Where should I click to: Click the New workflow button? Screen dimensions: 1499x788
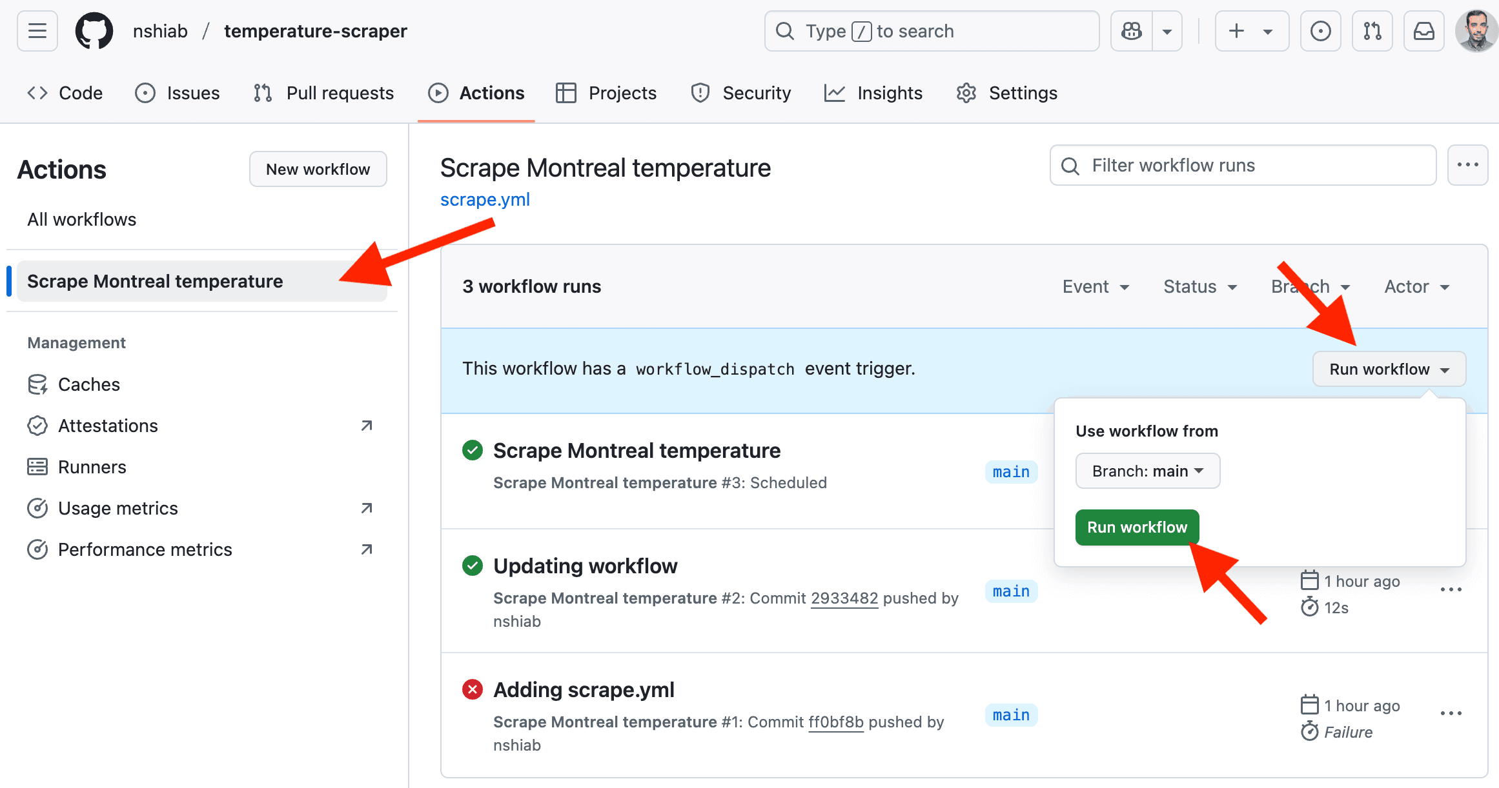point(318,169)
